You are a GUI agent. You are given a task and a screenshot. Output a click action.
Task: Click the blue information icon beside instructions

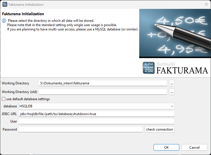pos(4,21)
